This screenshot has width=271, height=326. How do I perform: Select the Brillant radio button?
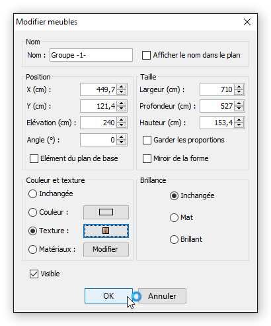(174, 239)
